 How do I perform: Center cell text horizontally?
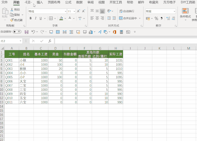click(97, 18)
